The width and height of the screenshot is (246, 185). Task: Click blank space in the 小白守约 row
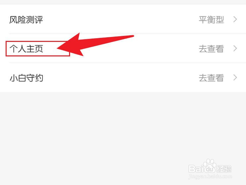click(x=121, y=77)
